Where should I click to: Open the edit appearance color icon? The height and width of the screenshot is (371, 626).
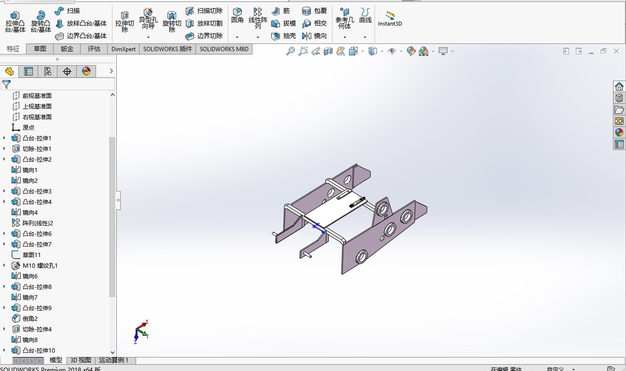click(411, 51)
